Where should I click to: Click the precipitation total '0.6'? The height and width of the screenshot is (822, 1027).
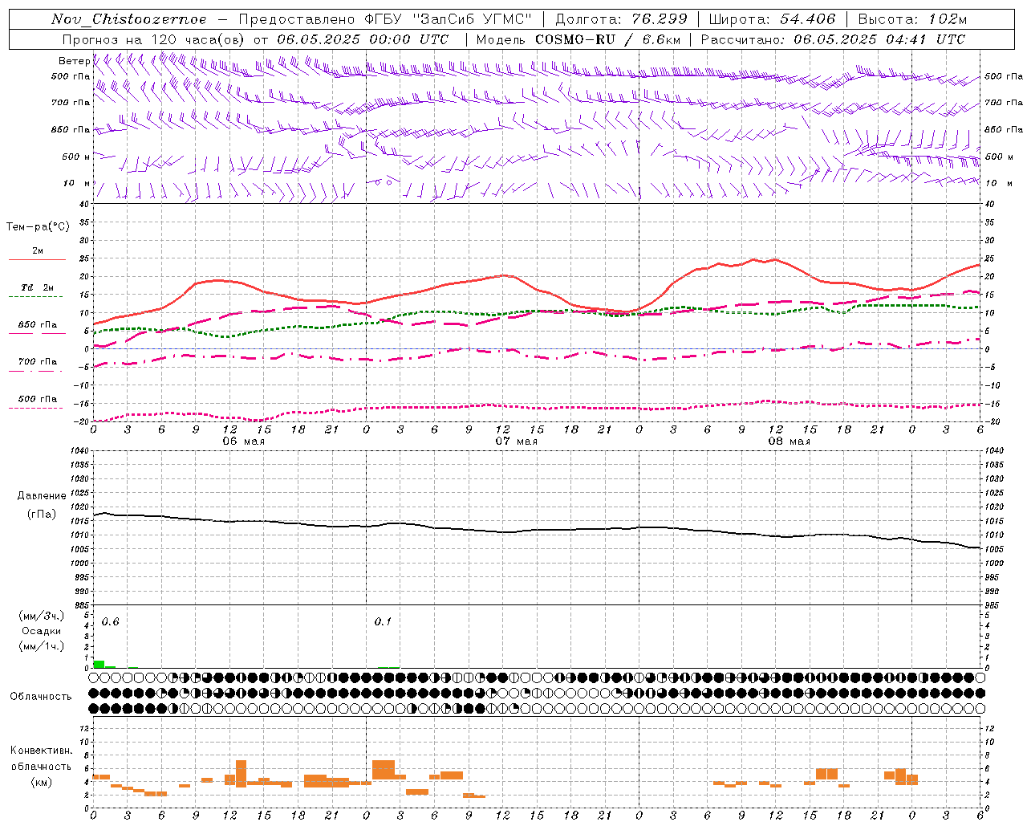click(x=110, y=622)
